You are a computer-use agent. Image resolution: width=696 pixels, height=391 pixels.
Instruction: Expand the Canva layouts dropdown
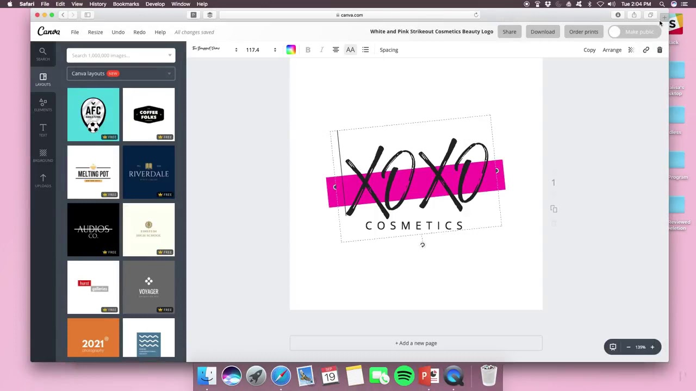click(x=121, y=73)
